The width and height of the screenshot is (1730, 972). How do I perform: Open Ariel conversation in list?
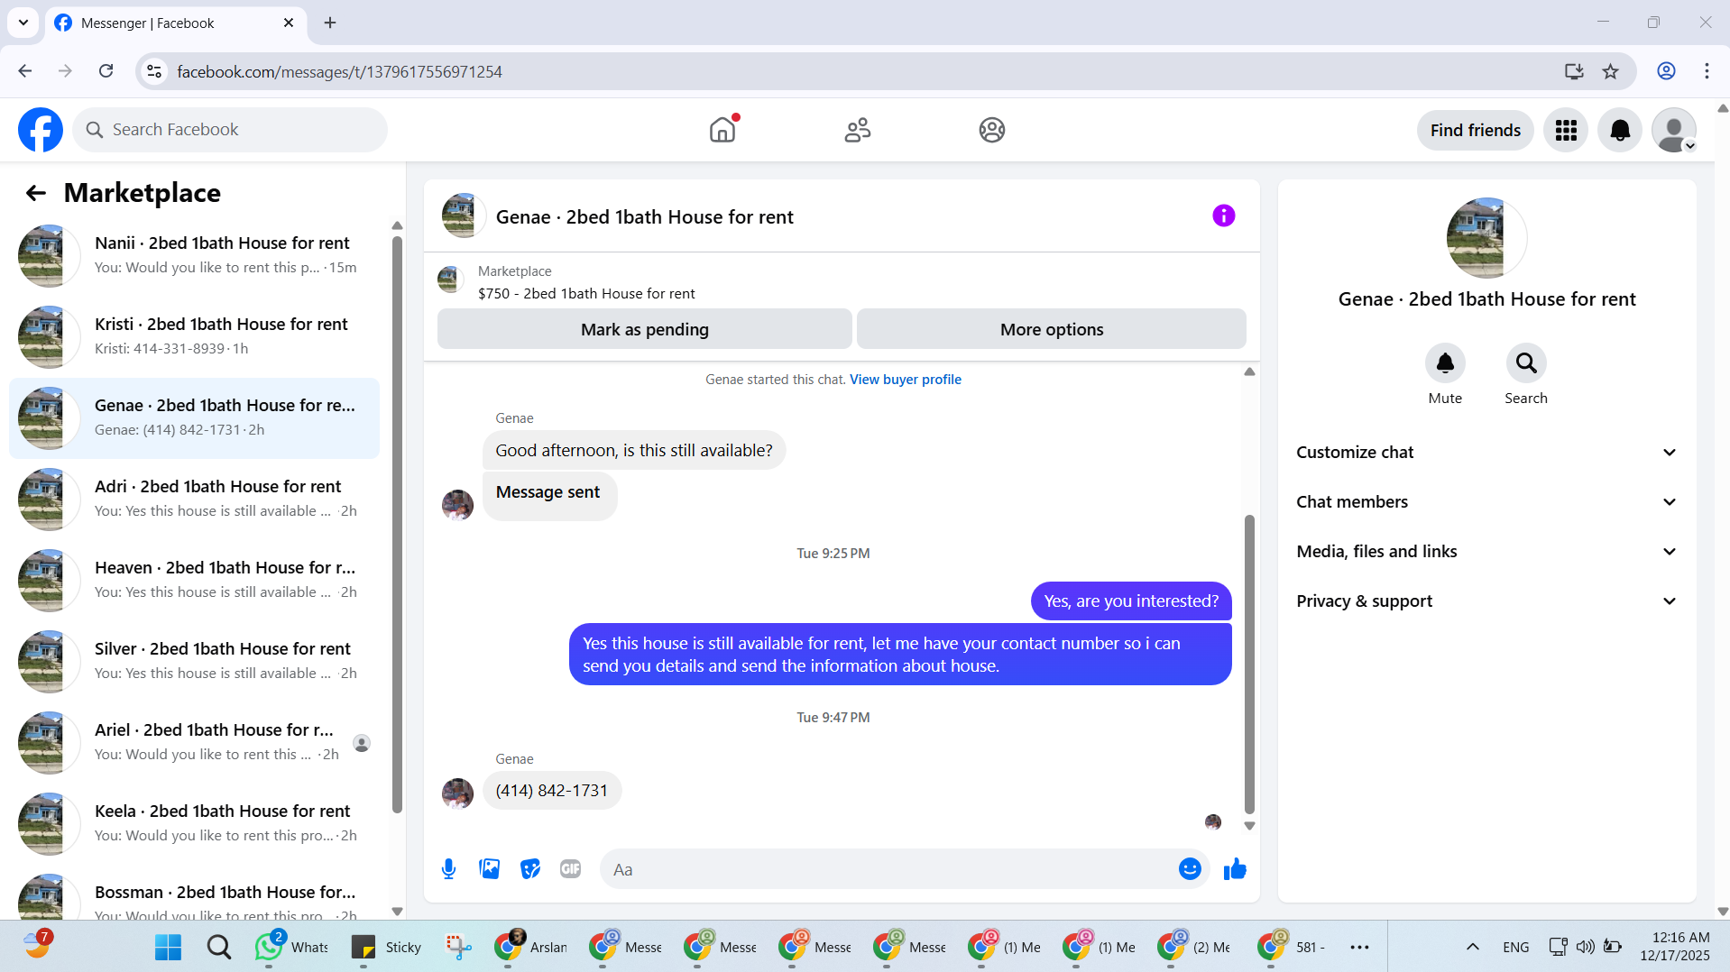(x=194, y=742)
